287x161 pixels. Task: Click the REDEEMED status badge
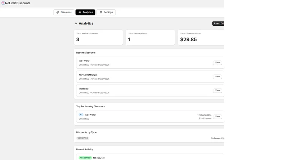point(85,158)
